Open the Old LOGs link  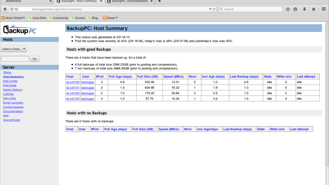tap(10, 98)
